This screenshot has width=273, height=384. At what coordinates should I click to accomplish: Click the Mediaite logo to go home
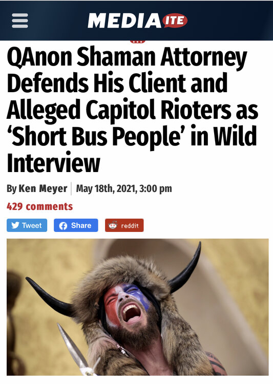(137, 20)
